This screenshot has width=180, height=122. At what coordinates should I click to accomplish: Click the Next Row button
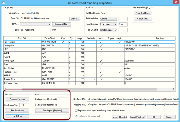[x=17, y=116]
